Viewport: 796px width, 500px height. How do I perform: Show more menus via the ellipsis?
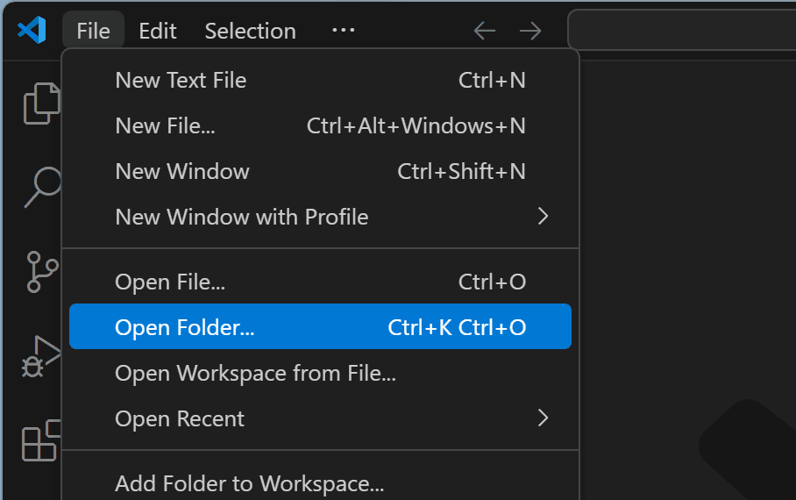point(343,30)
